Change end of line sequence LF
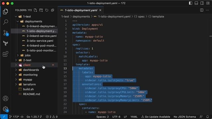212x119 pixels. click(x=125, y=117)
